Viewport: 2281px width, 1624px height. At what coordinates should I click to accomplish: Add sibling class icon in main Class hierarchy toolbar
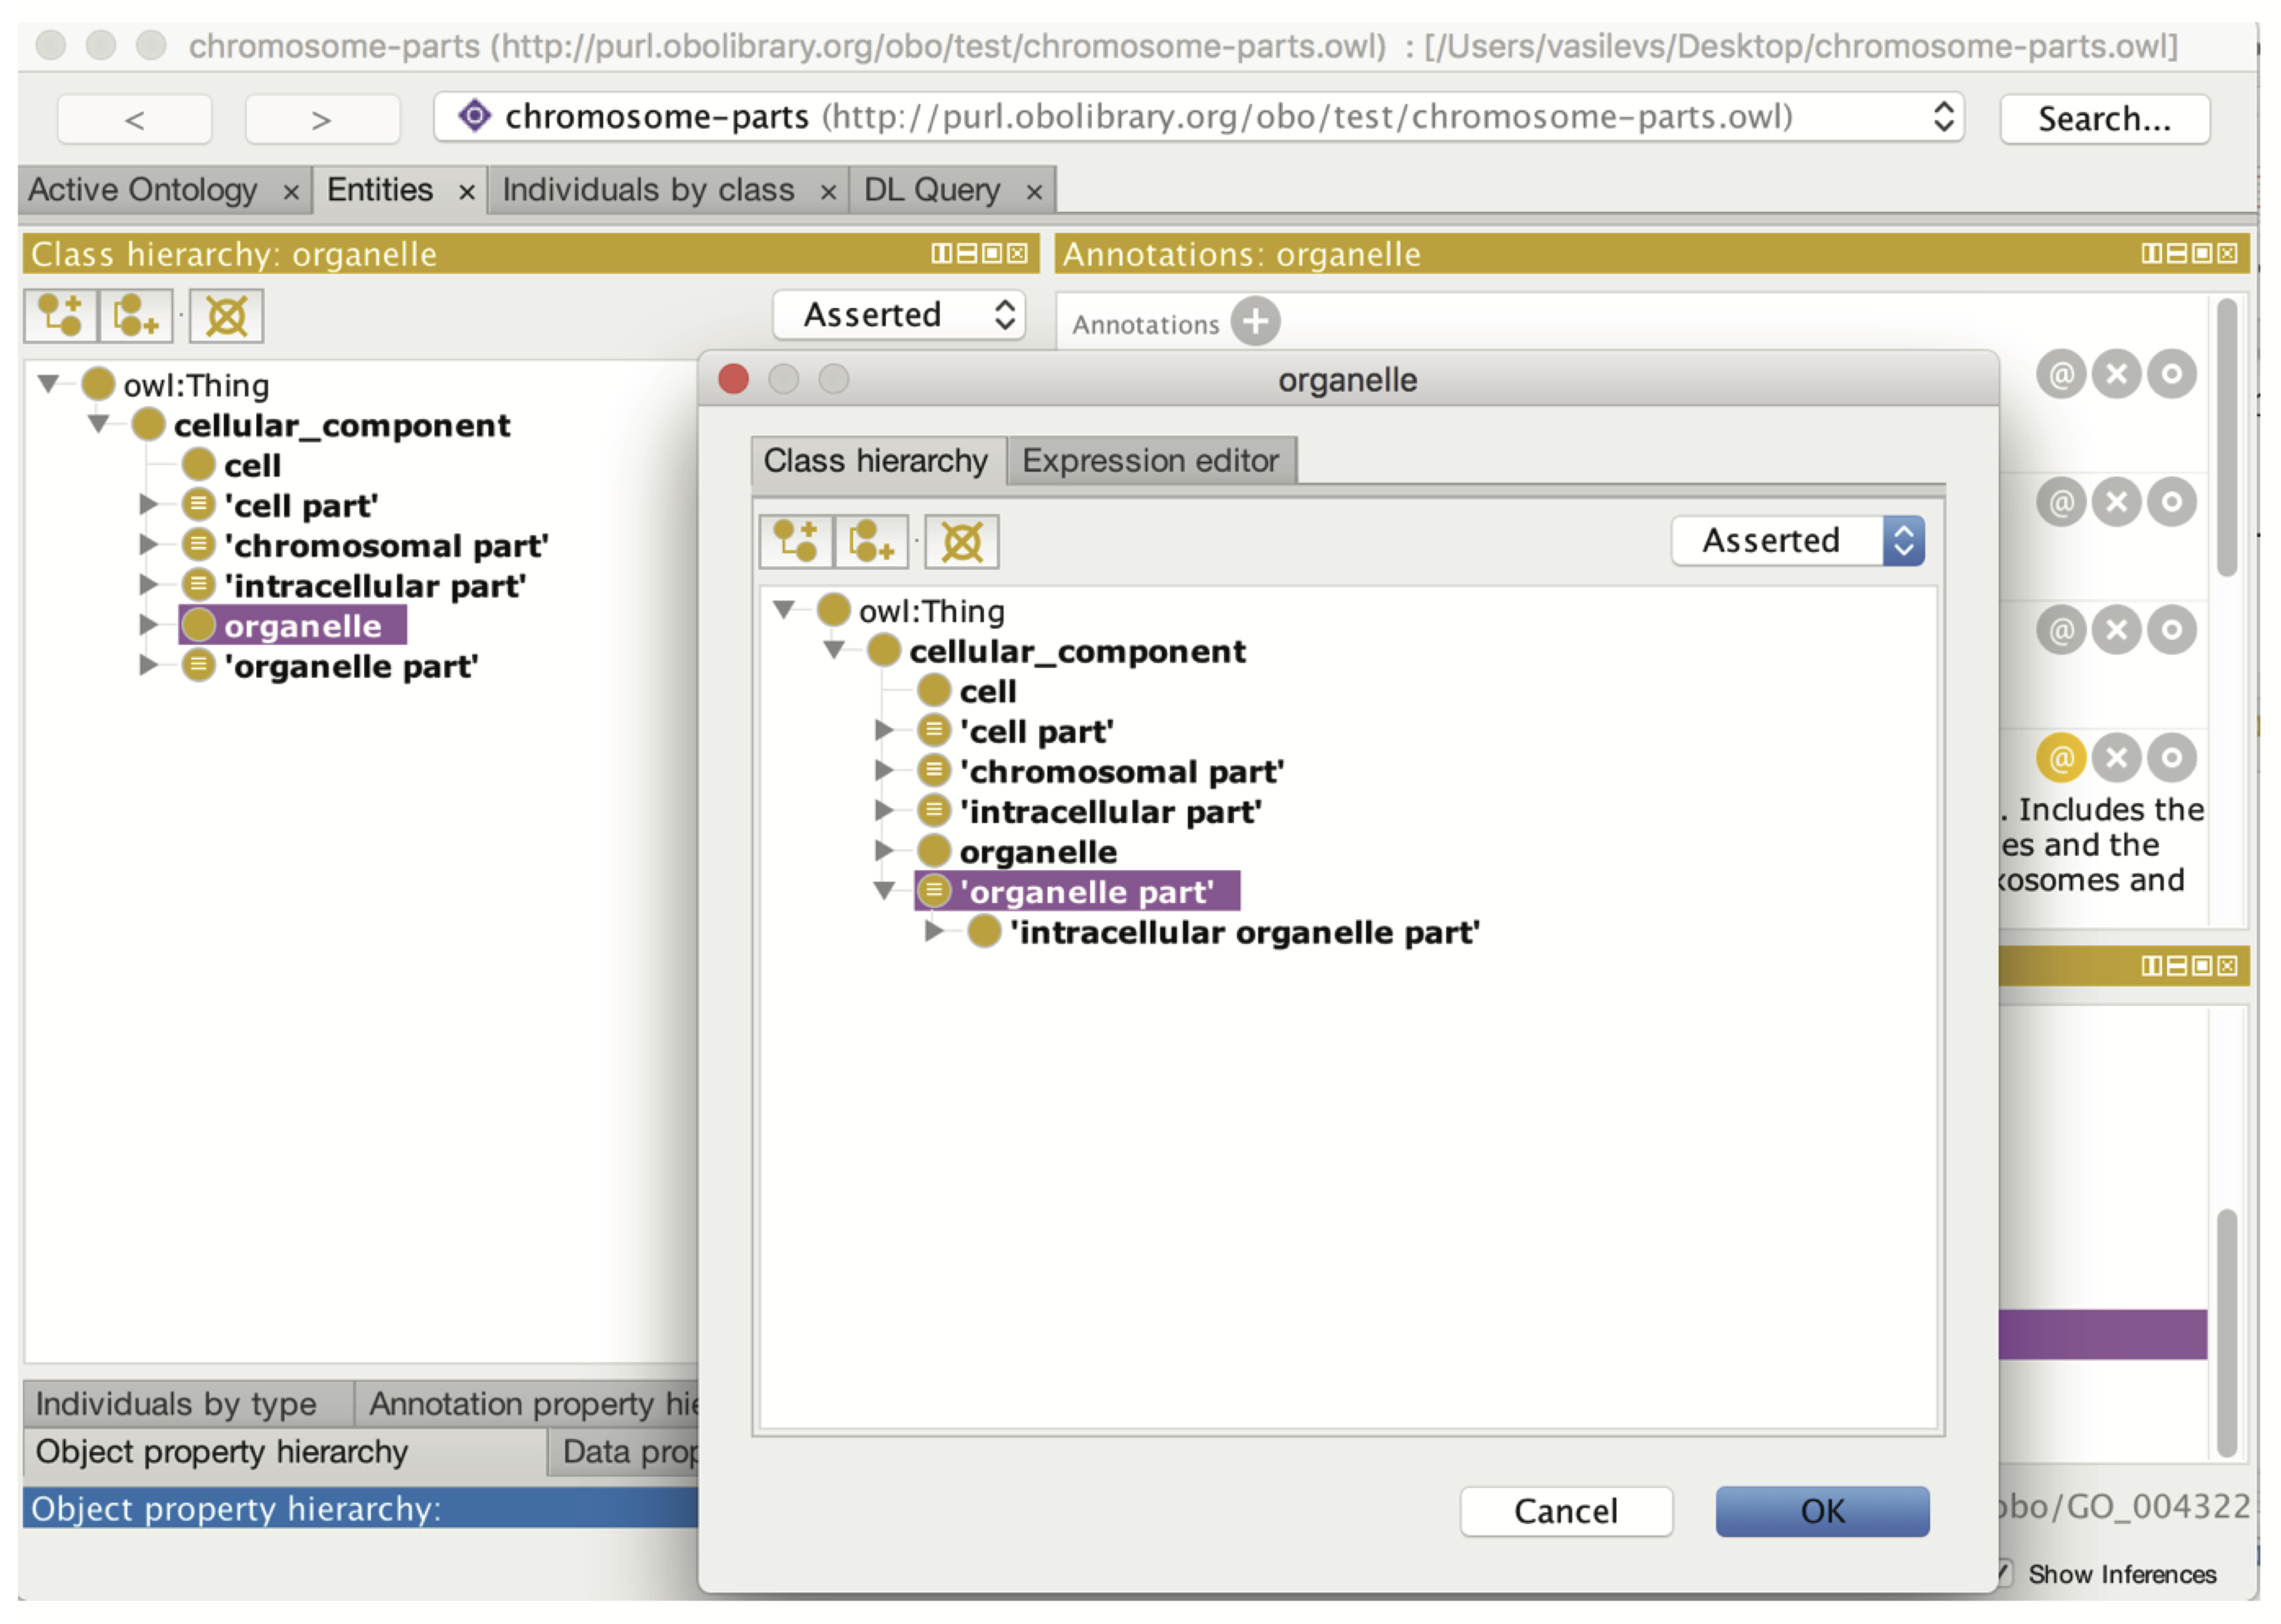click(136, 316)
